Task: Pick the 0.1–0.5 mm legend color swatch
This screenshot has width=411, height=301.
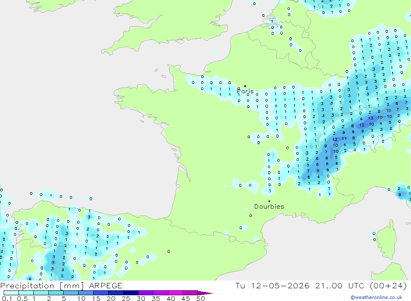Action: point(11,293)
